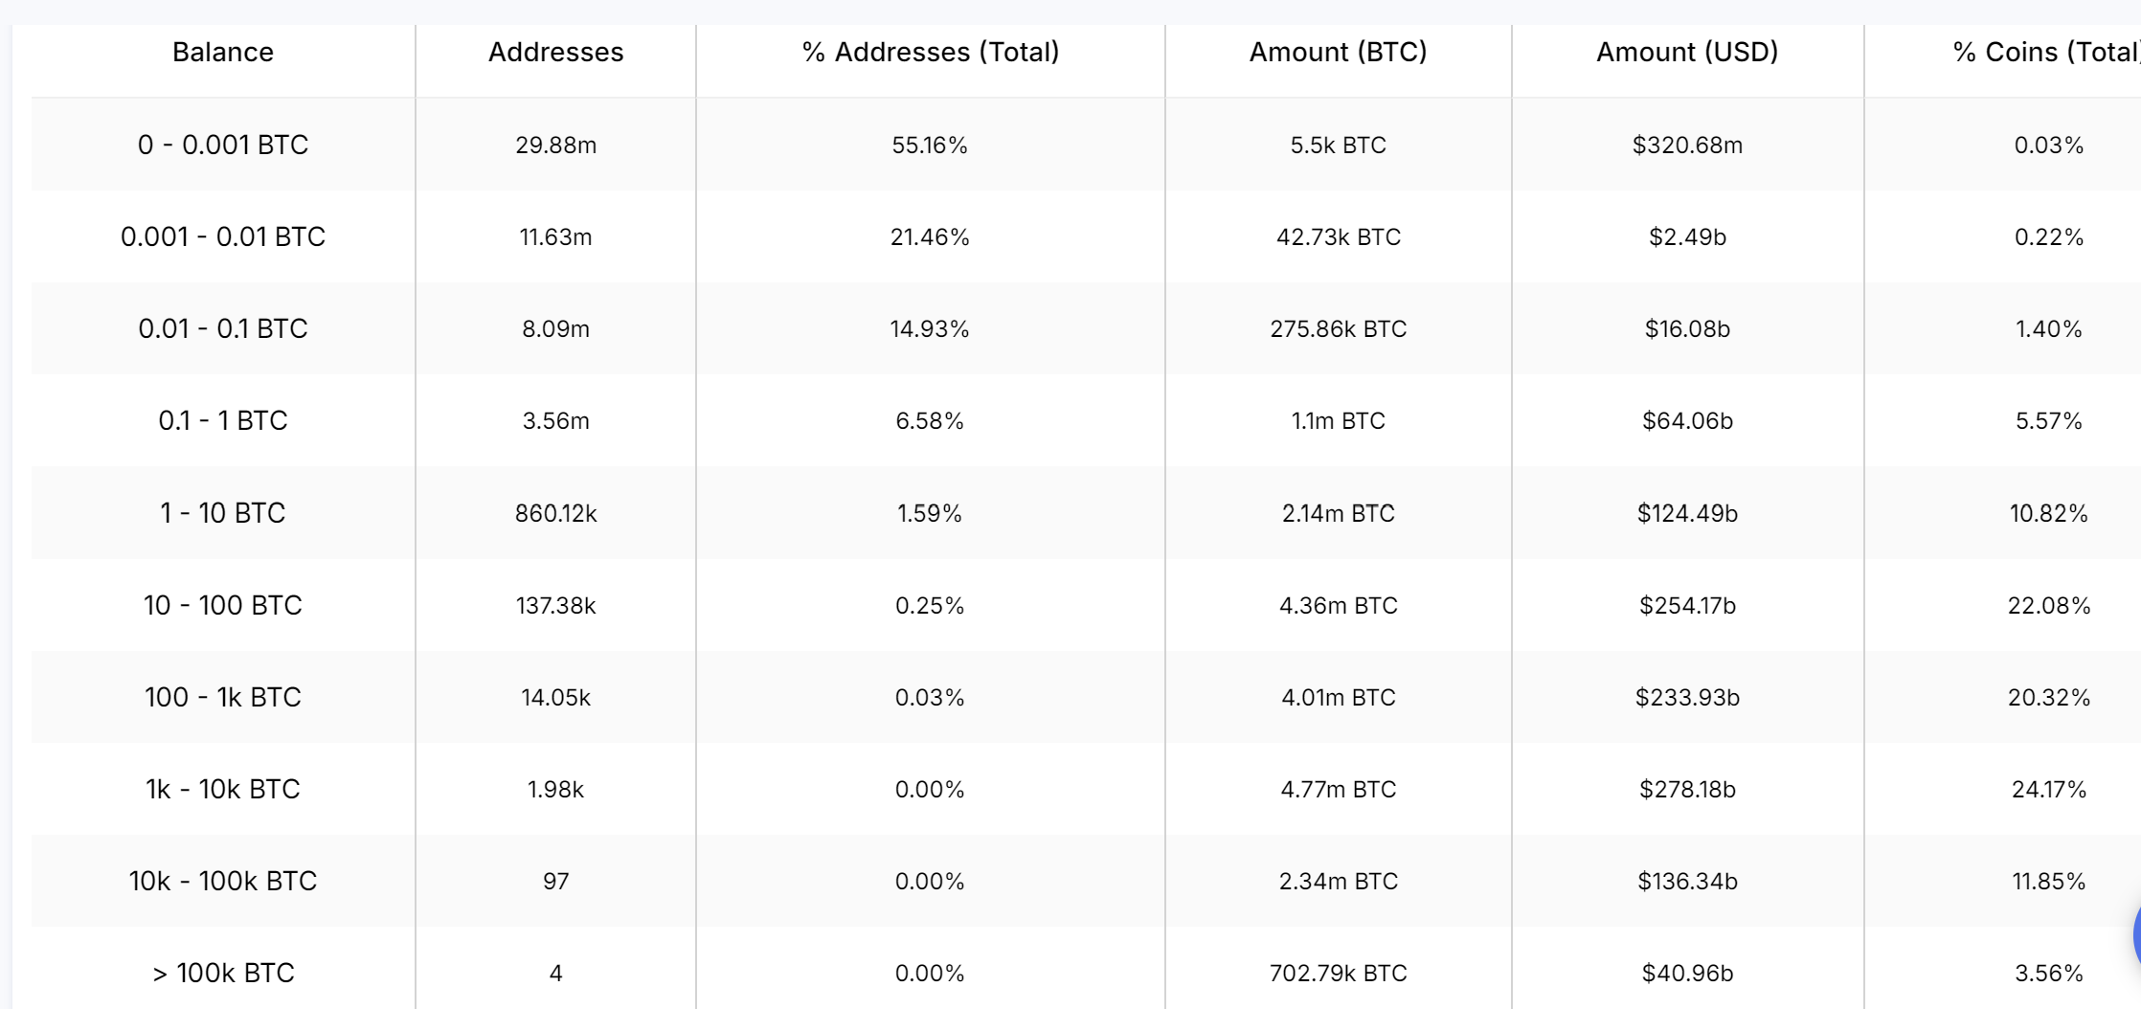Click the Amount (USD) column header
Viewport: 2141px width, 1009px height.
(x=1686, y=53)
